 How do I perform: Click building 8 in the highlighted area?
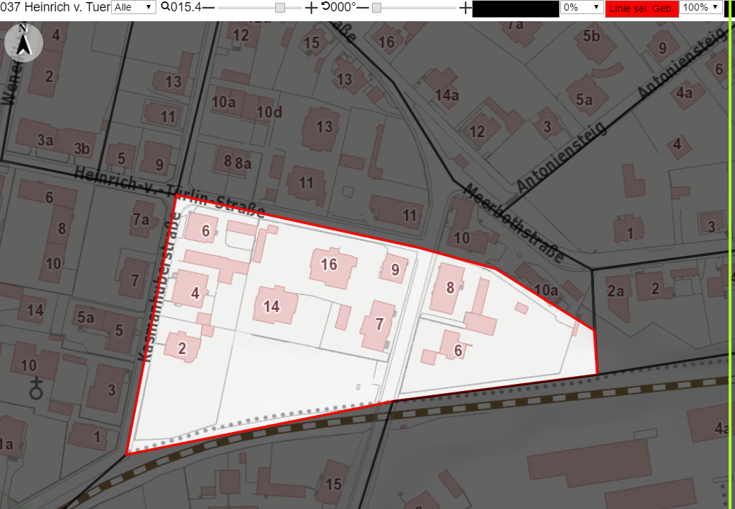[x=447, y=288]
